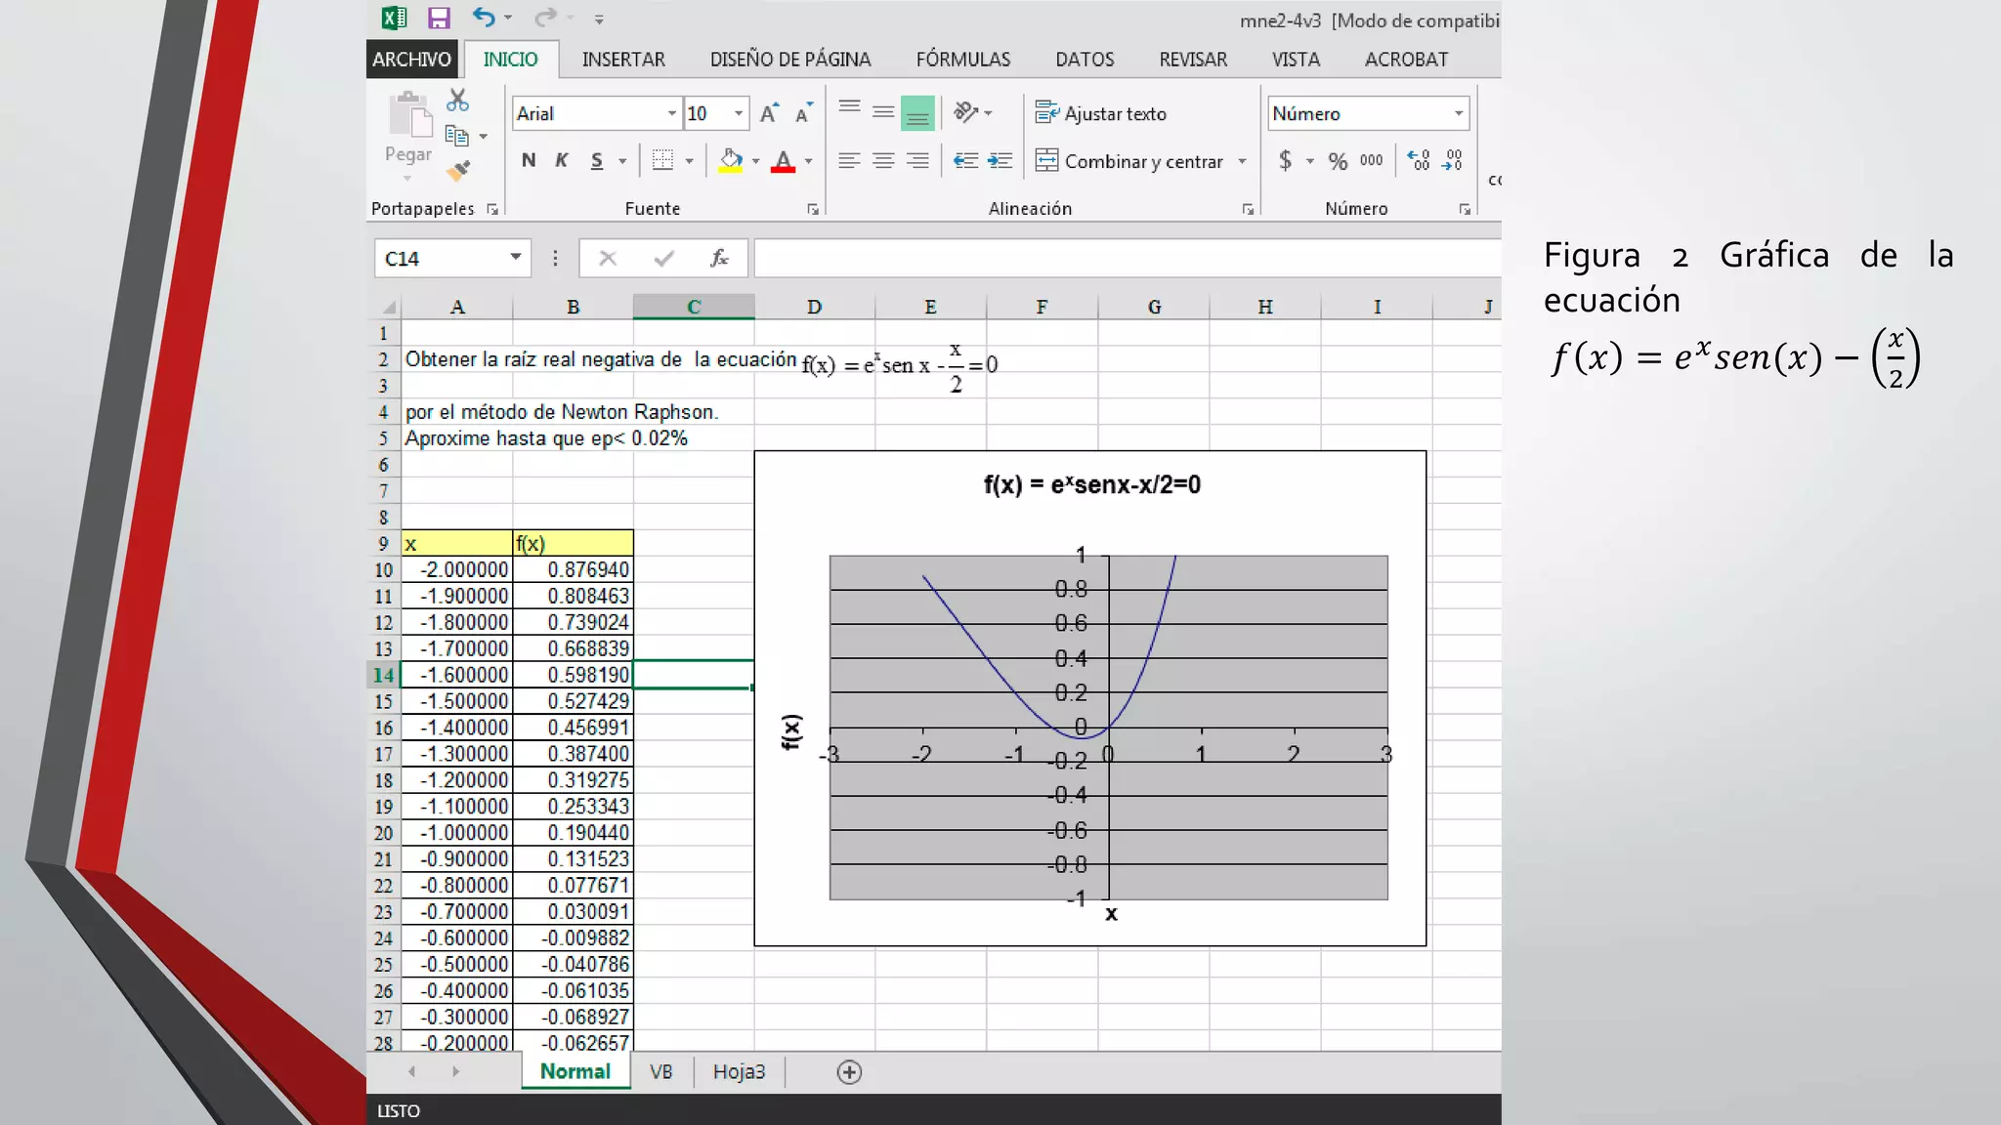This screenshot has width=2001, height=1125.
Task: Toggle italic with the K button
Action: pos(562,160)
